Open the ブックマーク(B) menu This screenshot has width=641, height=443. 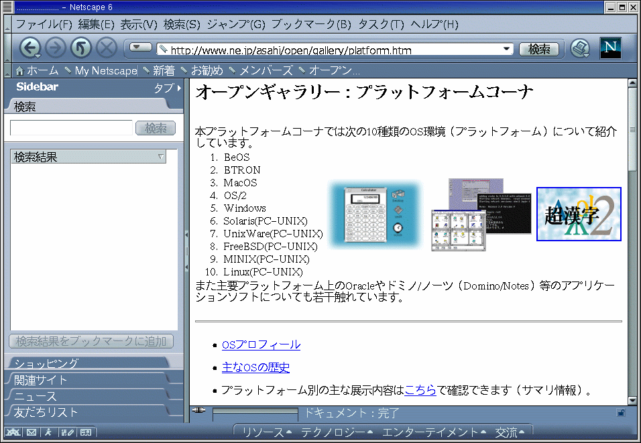point(311,24)
